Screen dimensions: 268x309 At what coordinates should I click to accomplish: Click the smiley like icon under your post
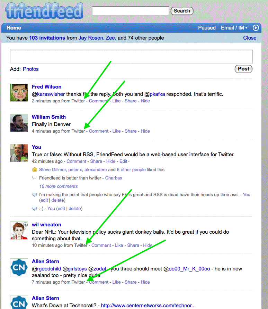(34, 170)
